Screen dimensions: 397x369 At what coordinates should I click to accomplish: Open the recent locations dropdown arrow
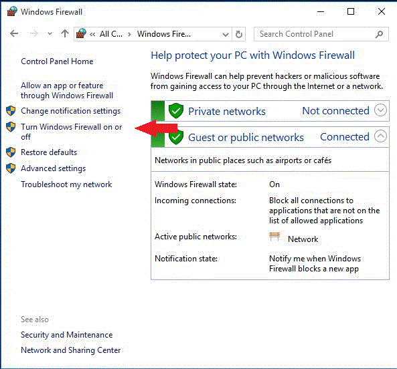(x=50, y=33)
